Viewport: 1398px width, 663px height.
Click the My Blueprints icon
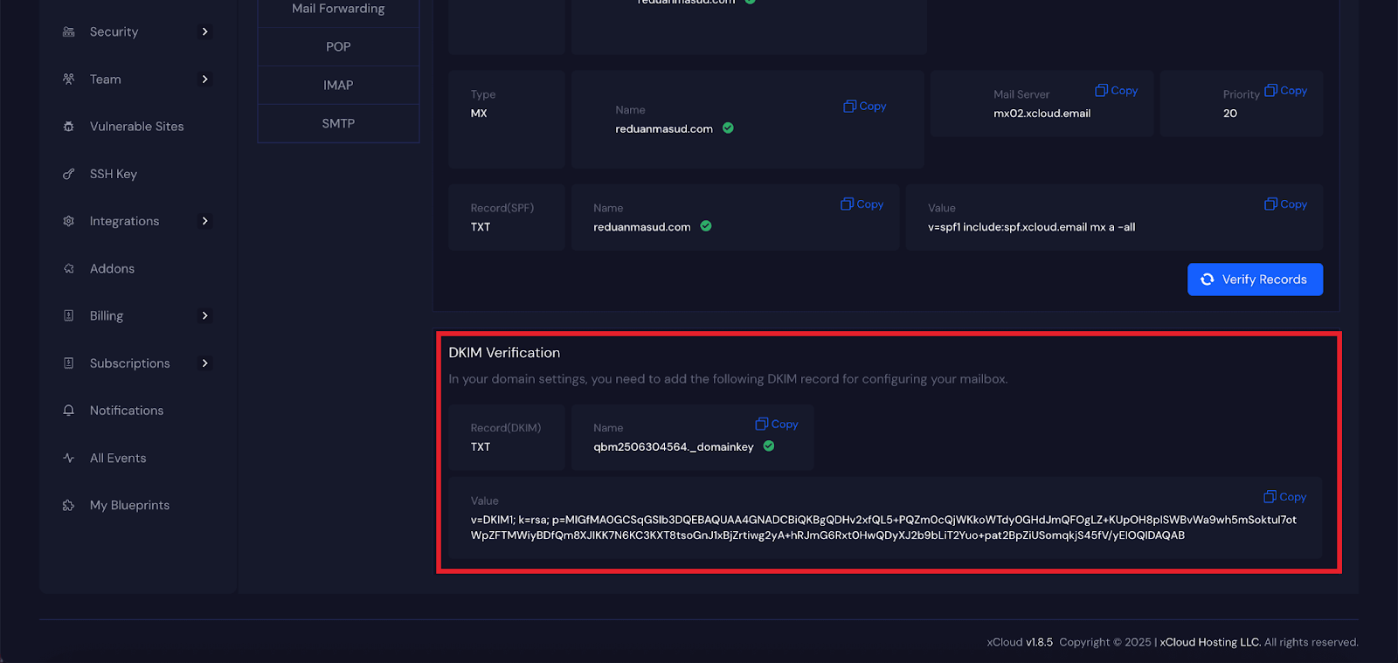point(68,505)
